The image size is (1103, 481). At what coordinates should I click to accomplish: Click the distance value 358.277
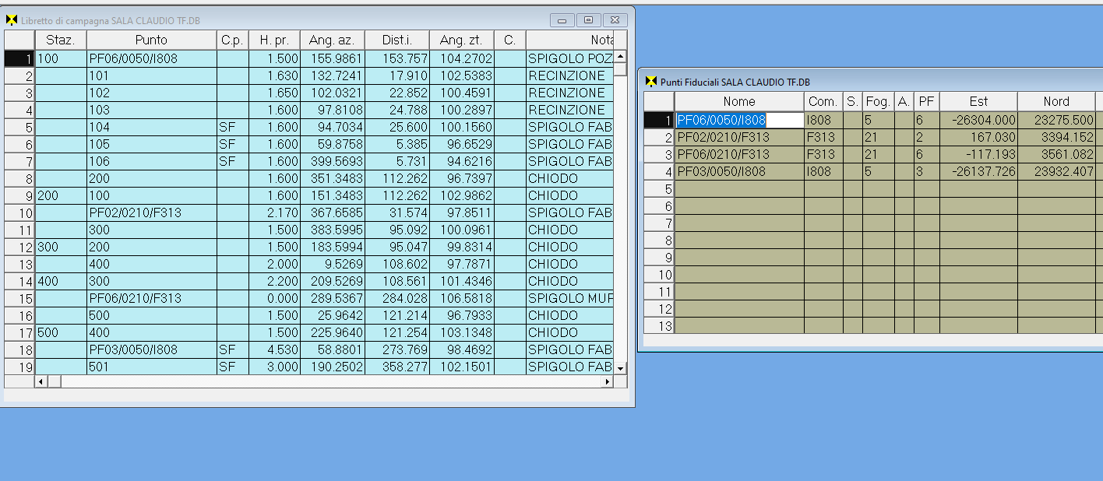point(396,367)
